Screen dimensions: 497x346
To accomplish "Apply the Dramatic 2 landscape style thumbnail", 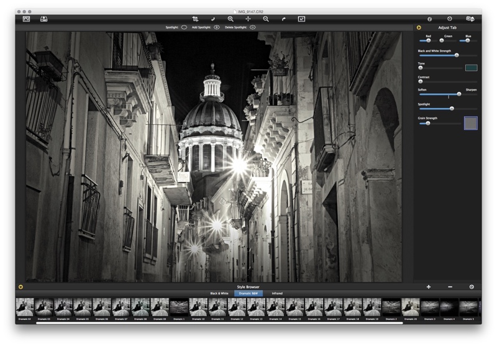I will (391, 307).
